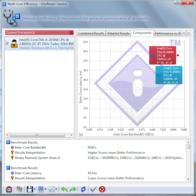Click the Inter-Core Latency diamond icon

click(x=12, y=173)
